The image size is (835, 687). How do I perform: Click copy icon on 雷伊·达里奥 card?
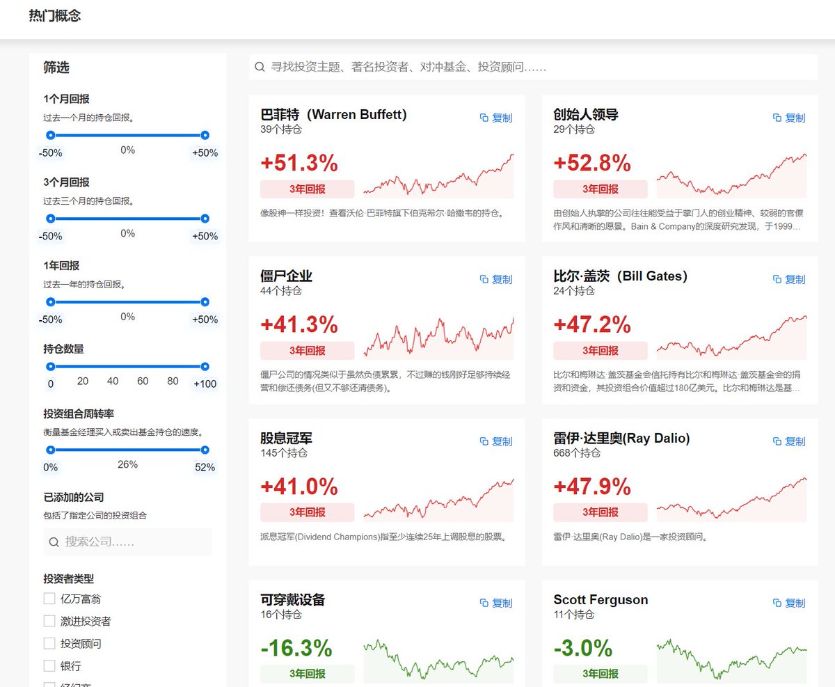click(x=777, y=441)
